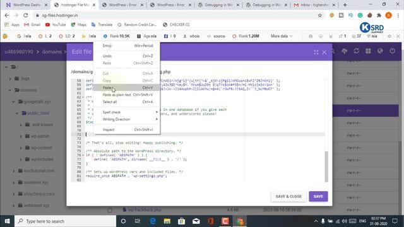The width and height of the screenshot is (404, 227).
Task: Click the upload cloud icon in the file manager toolbar
Action: (344, 51)
